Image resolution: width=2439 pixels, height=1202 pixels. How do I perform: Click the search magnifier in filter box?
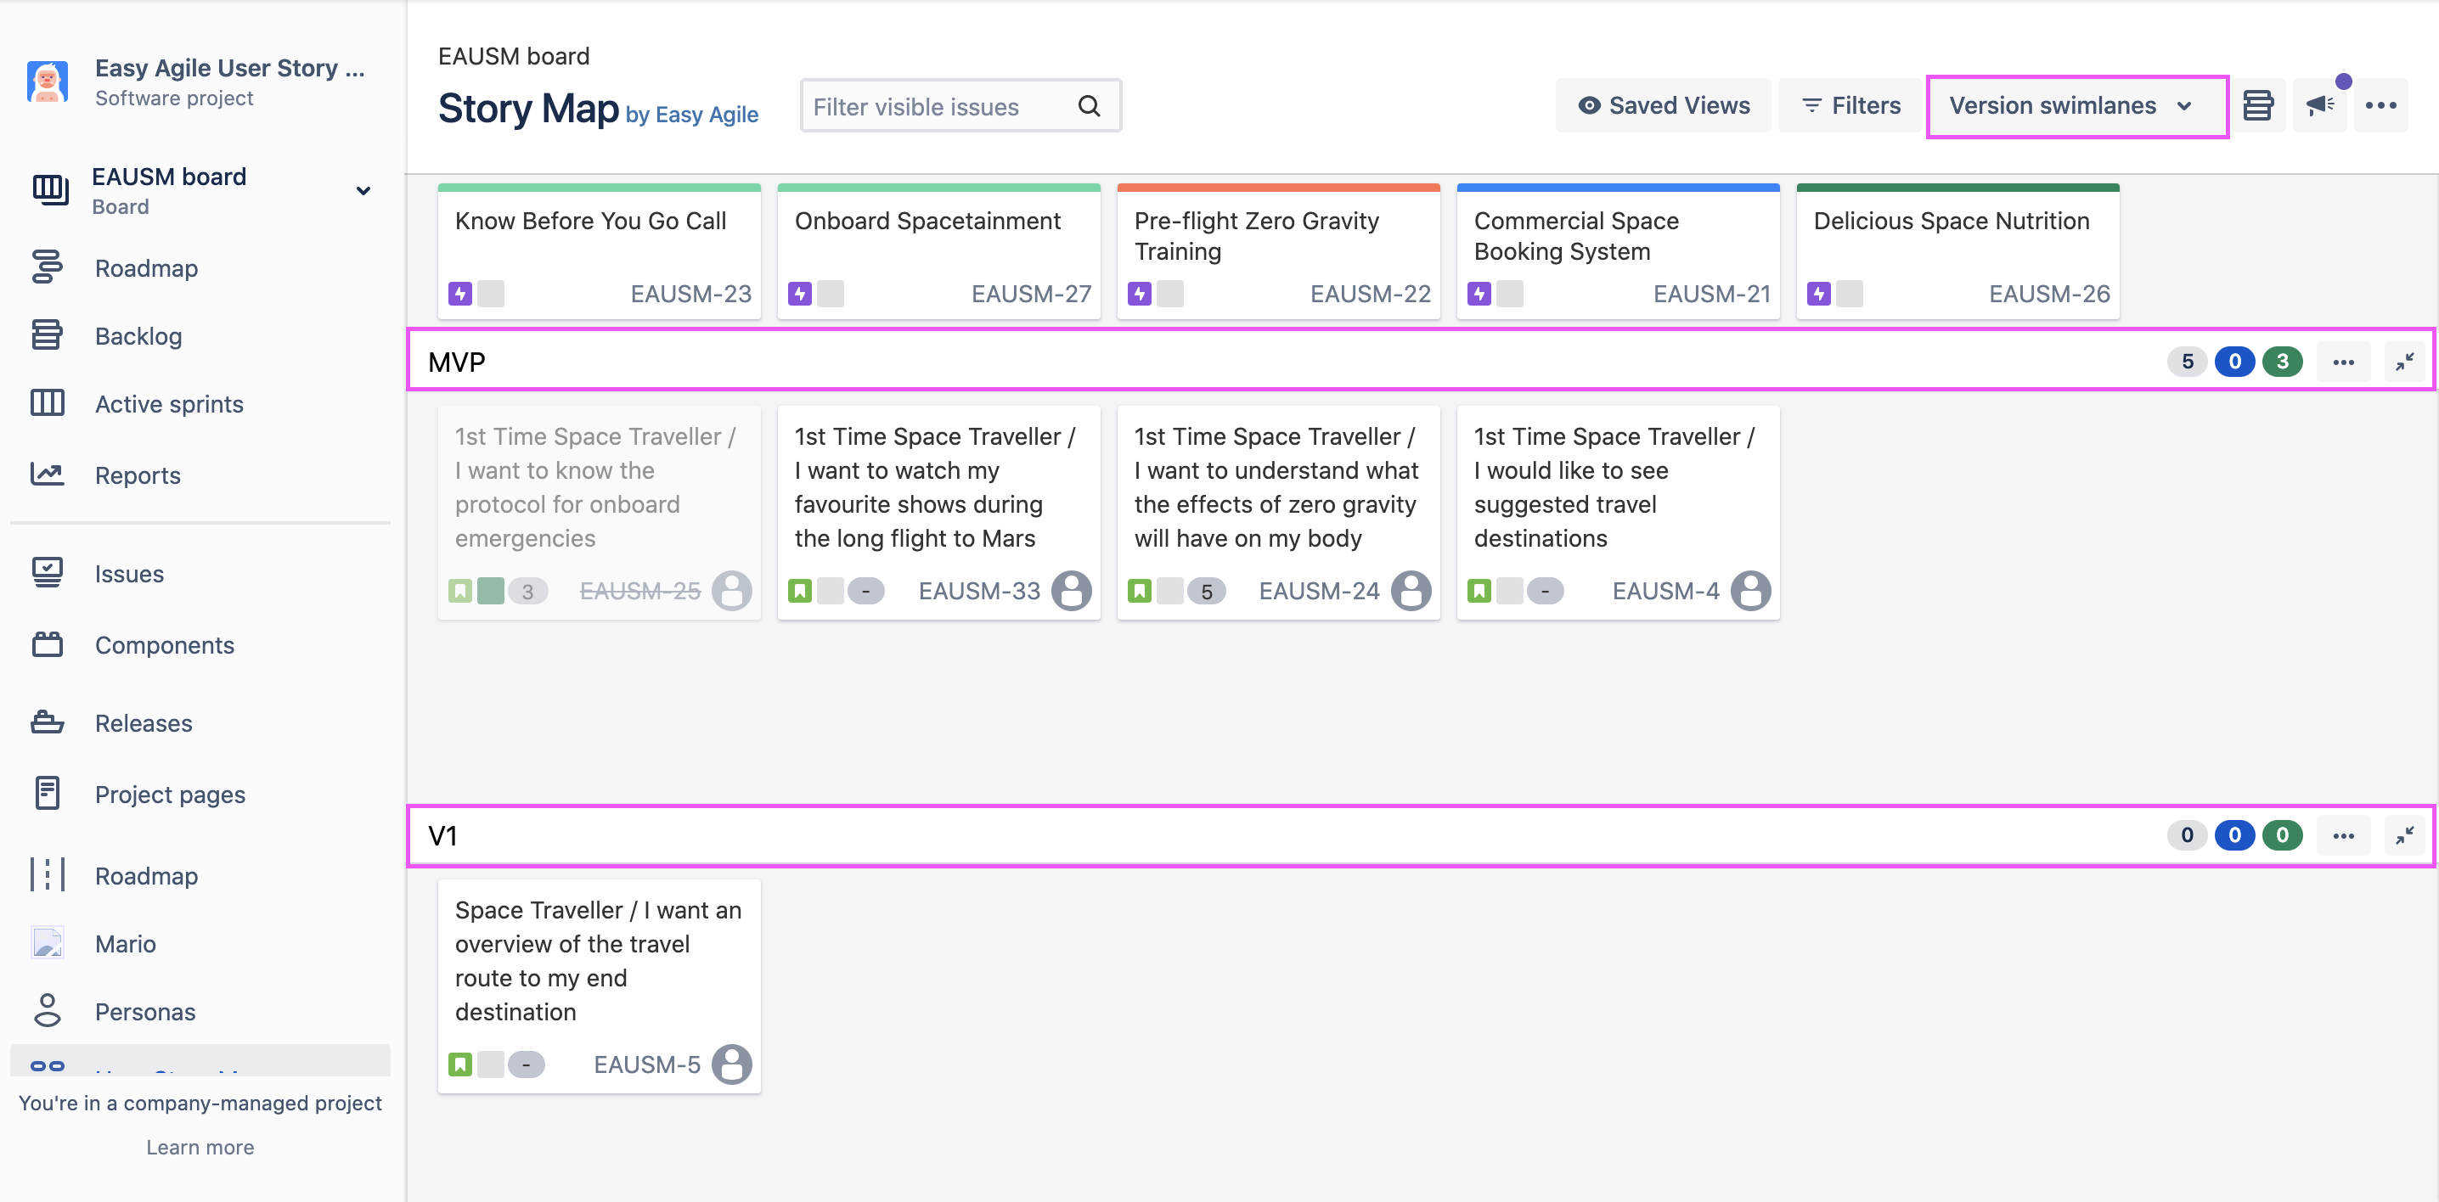pyautogui.click(x=1089, y=106)
